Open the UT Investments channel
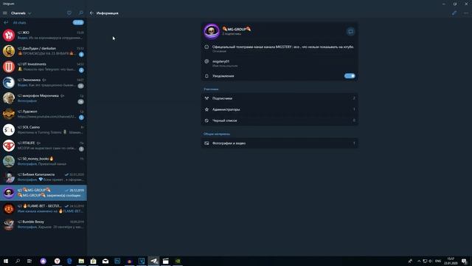Viewport: 472px width, 266px height. click(x=44, y=66)
